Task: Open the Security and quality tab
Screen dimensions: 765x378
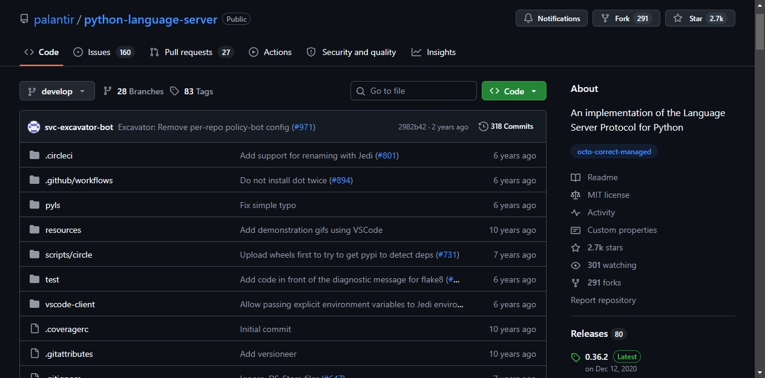Action: point(351,52)
